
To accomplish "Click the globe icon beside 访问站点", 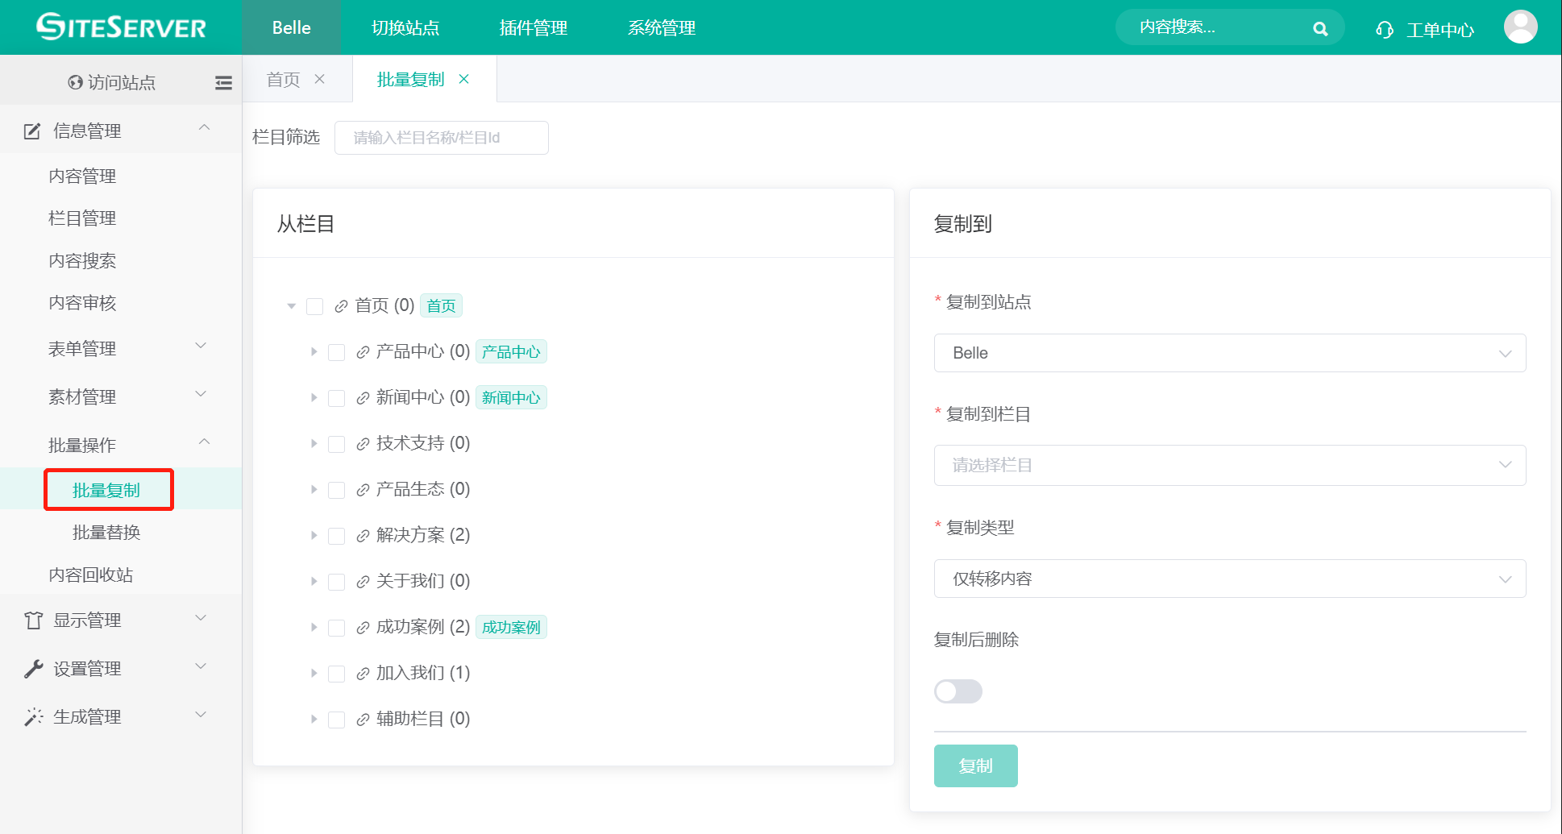I will point(75,82).
